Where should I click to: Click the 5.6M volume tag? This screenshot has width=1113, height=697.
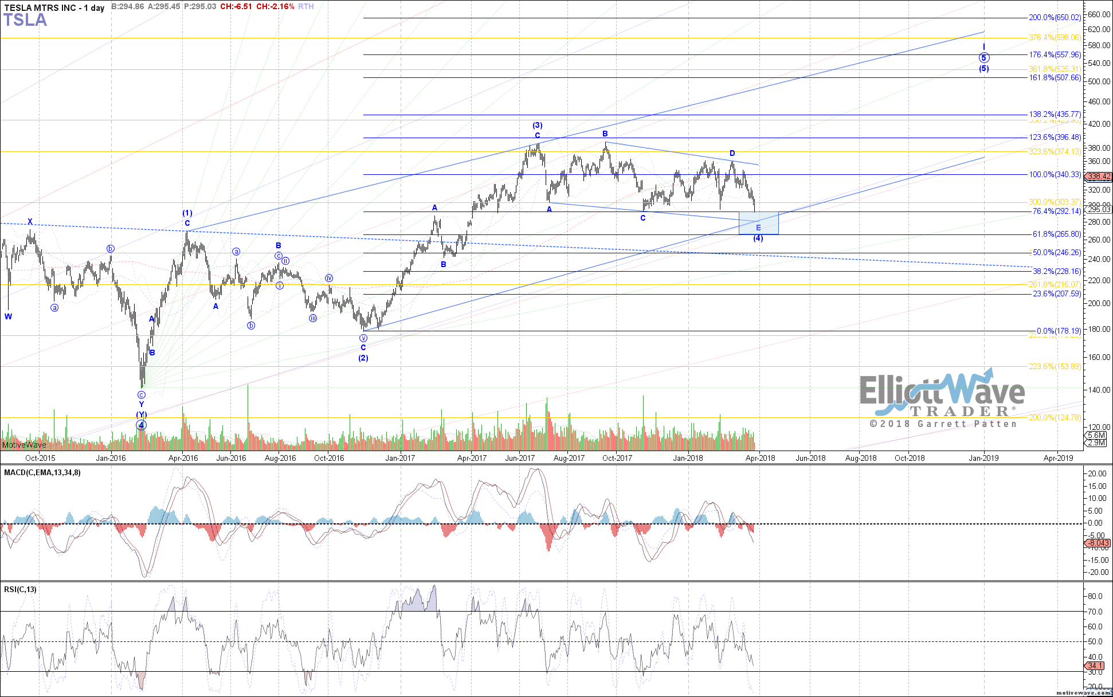[1096, 436]
